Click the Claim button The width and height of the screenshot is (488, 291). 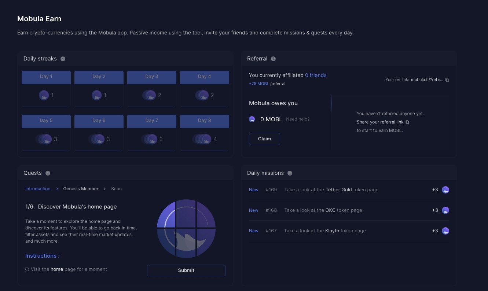click(x=264, y=139)
